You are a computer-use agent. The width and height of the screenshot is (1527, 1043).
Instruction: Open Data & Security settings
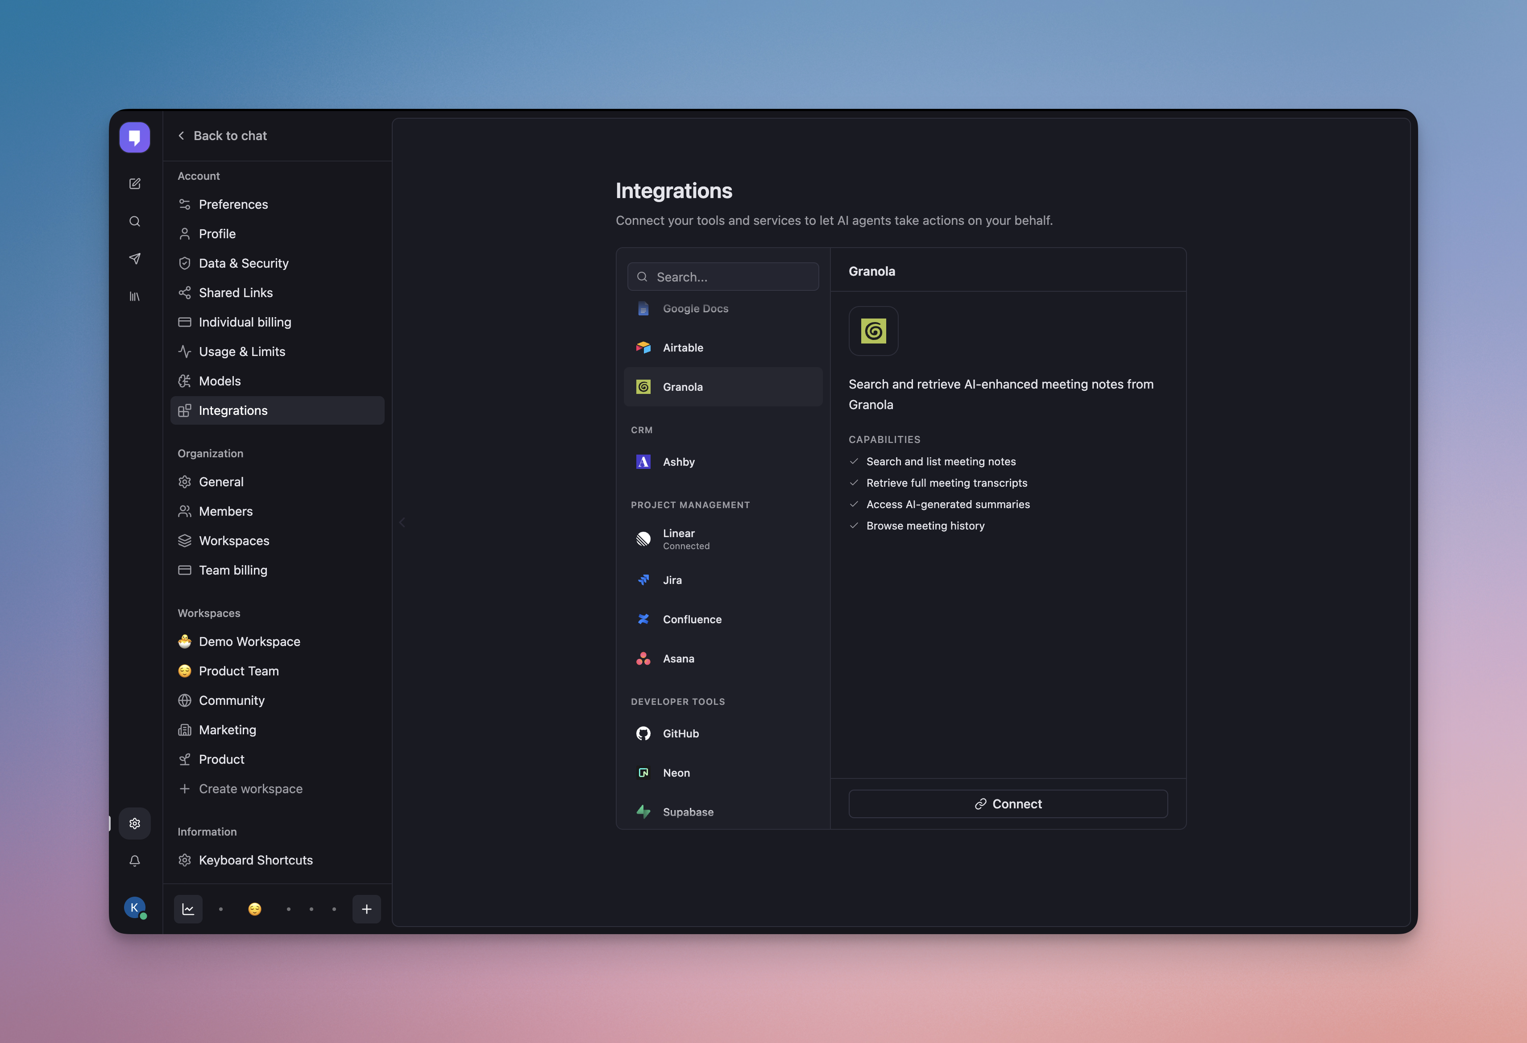pos(277,263)
